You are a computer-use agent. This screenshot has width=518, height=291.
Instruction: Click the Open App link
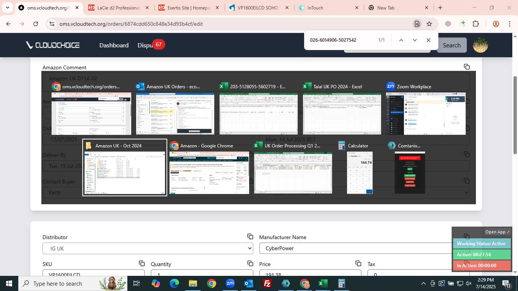498,232
